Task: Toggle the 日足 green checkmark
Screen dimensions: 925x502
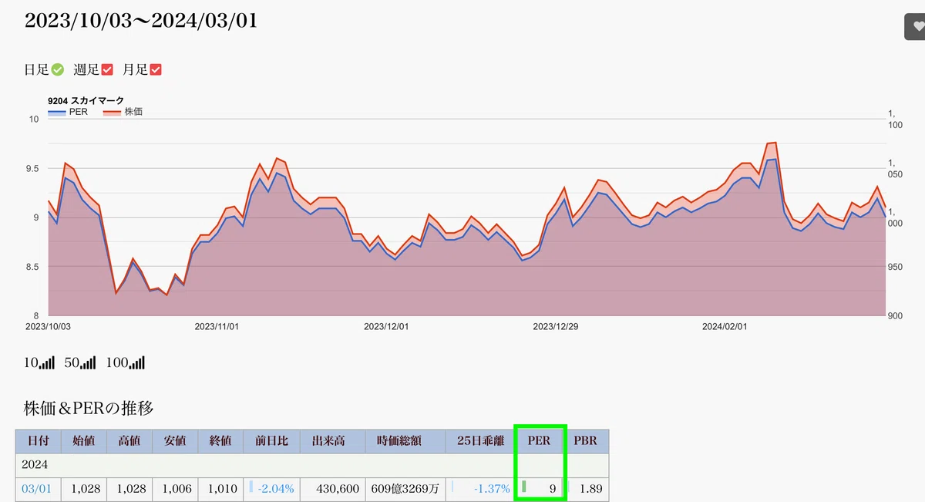Action: [x=58, y=70]
